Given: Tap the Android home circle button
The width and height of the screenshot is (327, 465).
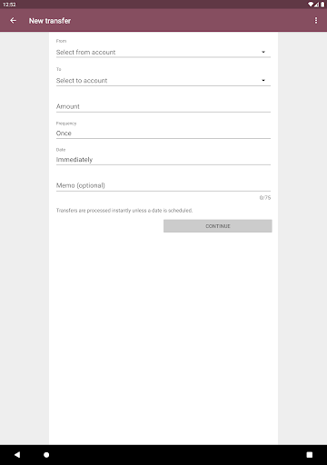Looking at the screenshot, I should [x=46, y=455].
